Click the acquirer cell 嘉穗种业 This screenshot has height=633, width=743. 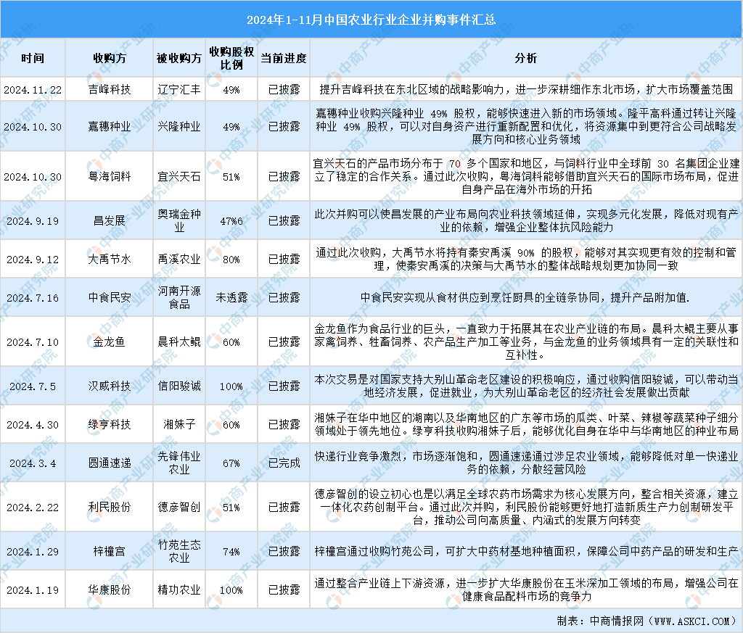(x=110, y=126)
